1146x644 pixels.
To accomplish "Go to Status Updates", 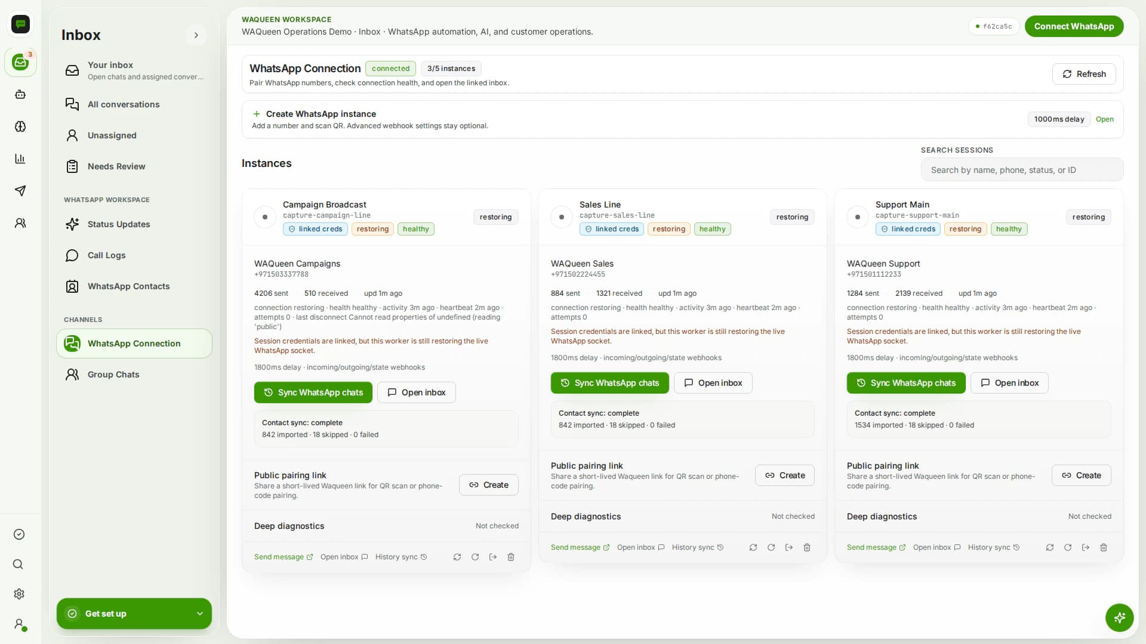I will (x=134, y=224).
